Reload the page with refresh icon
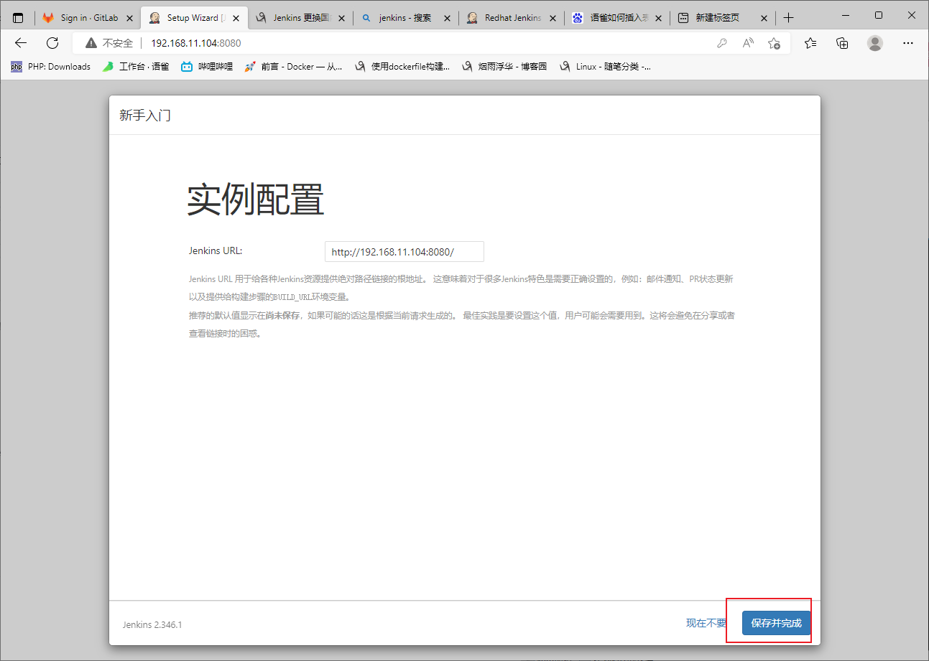This screenshot has height=661, width=929. [52, 43]
